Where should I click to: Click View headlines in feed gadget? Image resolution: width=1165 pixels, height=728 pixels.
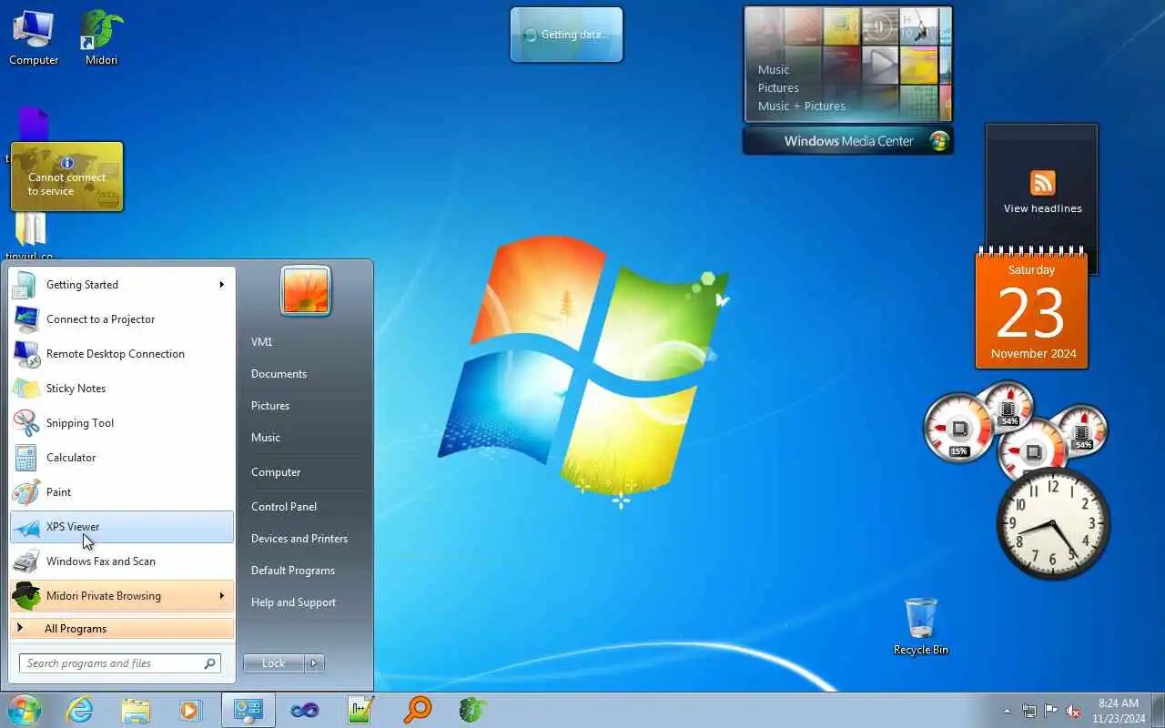[x=1043, y=208]
